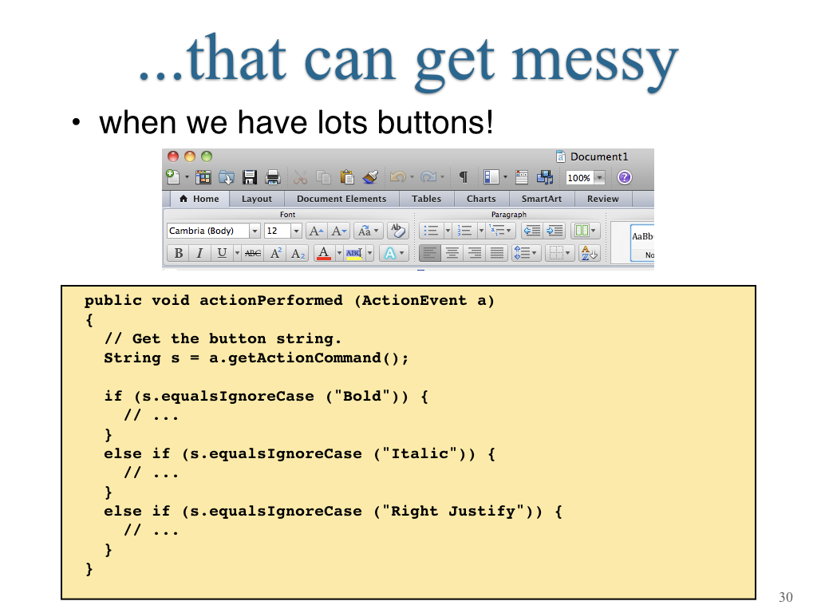Click the Review ribbon tab
Viewport: 817px width, 613px height.
(603, 199)
